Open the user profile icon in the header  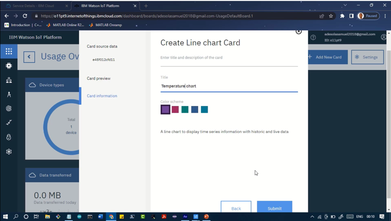tap(383, 37)
